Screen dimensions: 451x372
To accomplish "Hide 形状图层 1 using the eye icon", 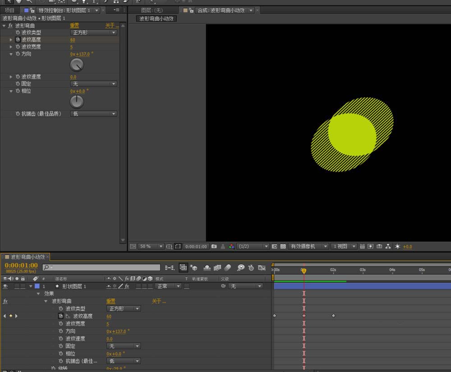I will tap(5, 286).
